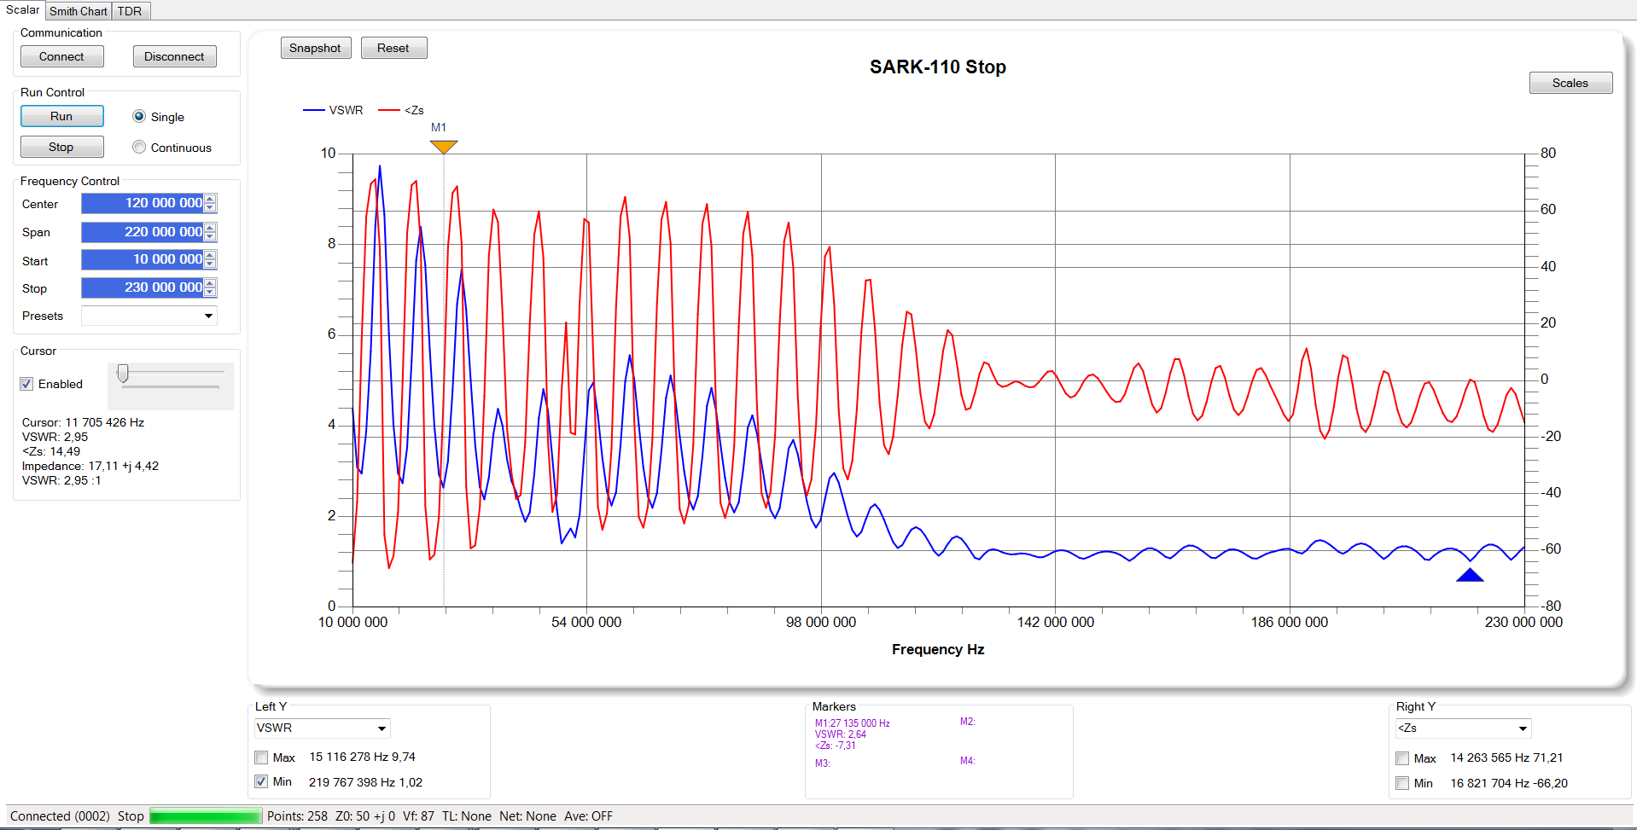Click the blue minimum VSWR triangle marker
The height and width of the screenshot is (830, 1637).
click(1469, 576)
